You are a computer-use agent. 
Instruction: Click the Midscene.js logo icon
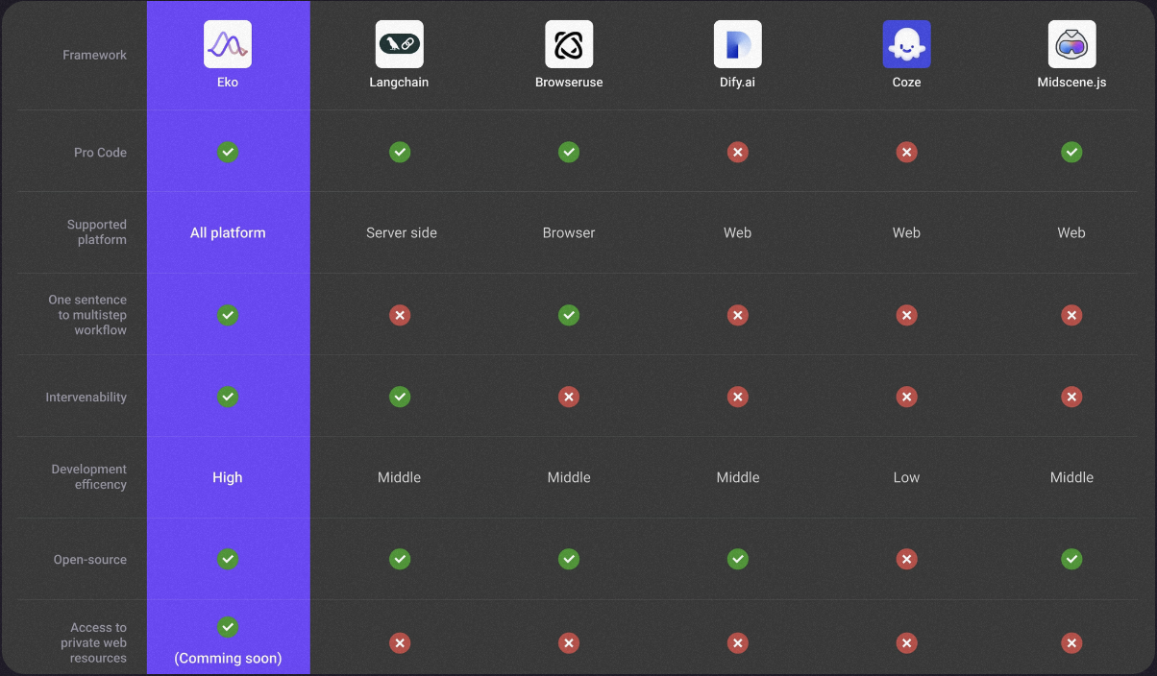pyautogui.click(x=1072, y=44)
